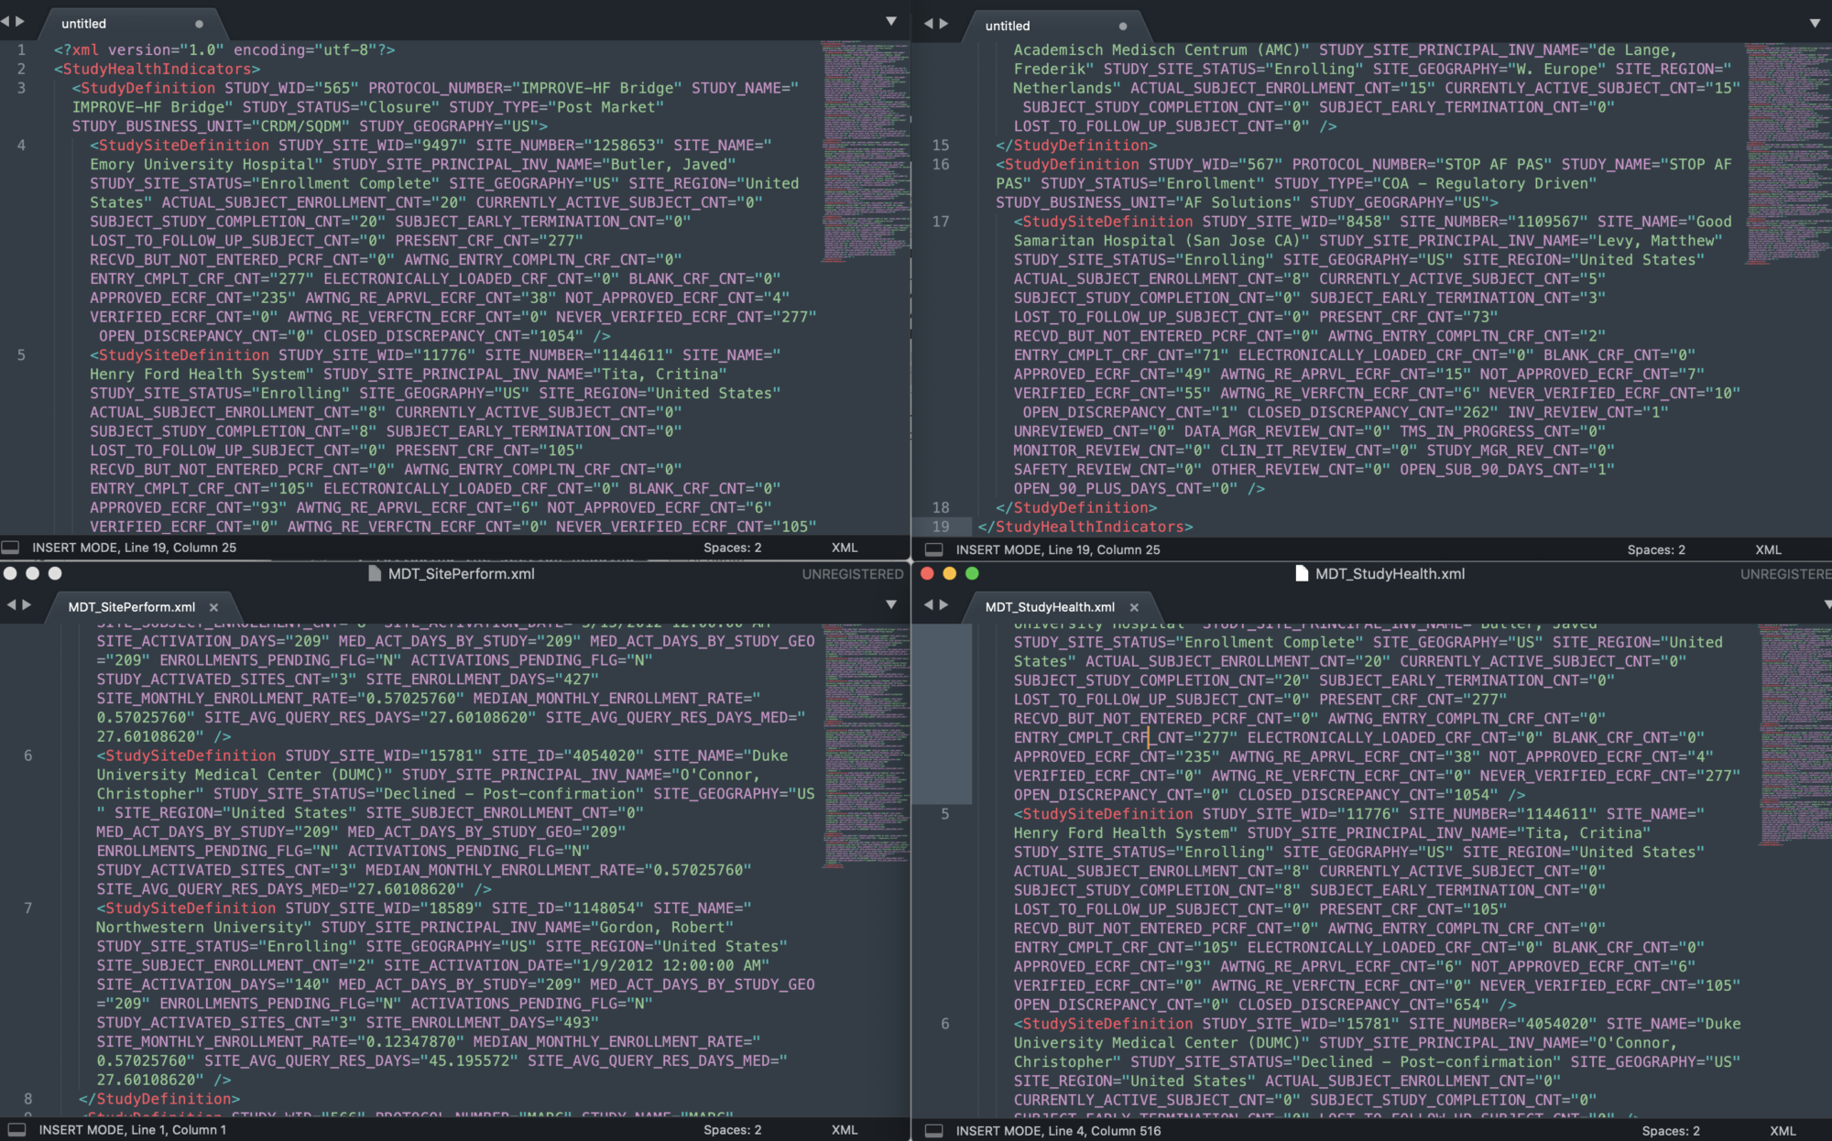The height and width of the screenshot is (1141, 1832).
Task: Close the MDT_StudyHealth.xml tab
Action: 1134,607
